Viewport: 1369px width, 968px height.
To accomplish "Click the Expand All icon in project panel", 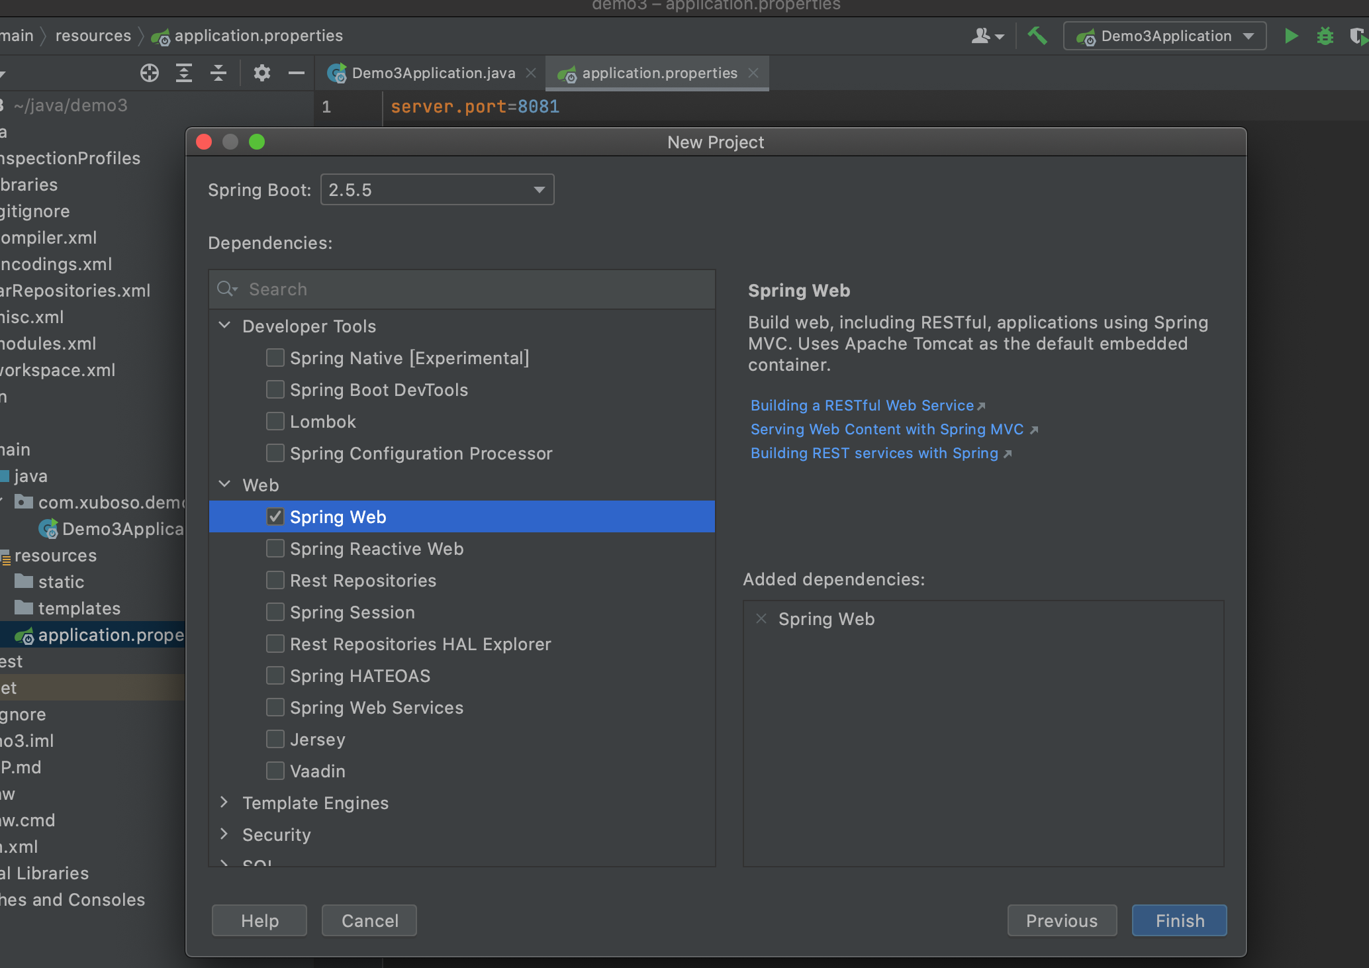I will (184, 73).
